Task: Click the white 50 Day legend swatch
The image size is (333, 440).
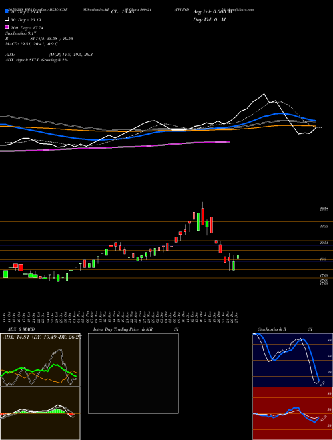Action: (7, 19)
